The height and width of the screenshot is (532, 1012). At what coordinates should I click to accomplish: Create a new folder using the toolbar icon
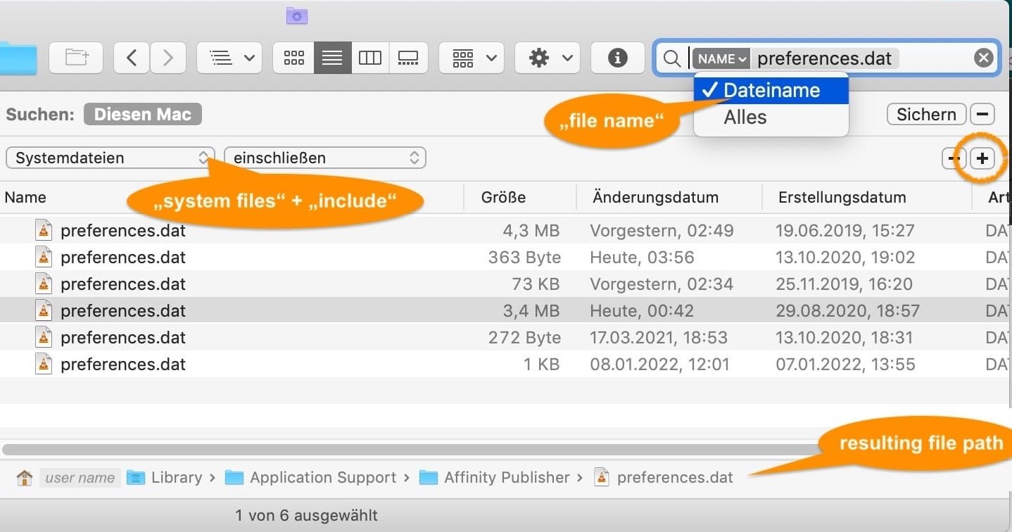pyautogui.click(x=76, y=58)
